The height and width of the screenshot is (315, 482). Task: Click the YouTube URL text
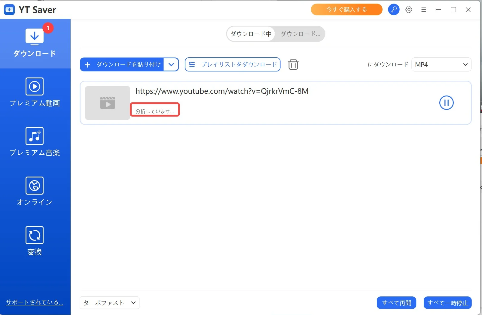click(222, 91)
